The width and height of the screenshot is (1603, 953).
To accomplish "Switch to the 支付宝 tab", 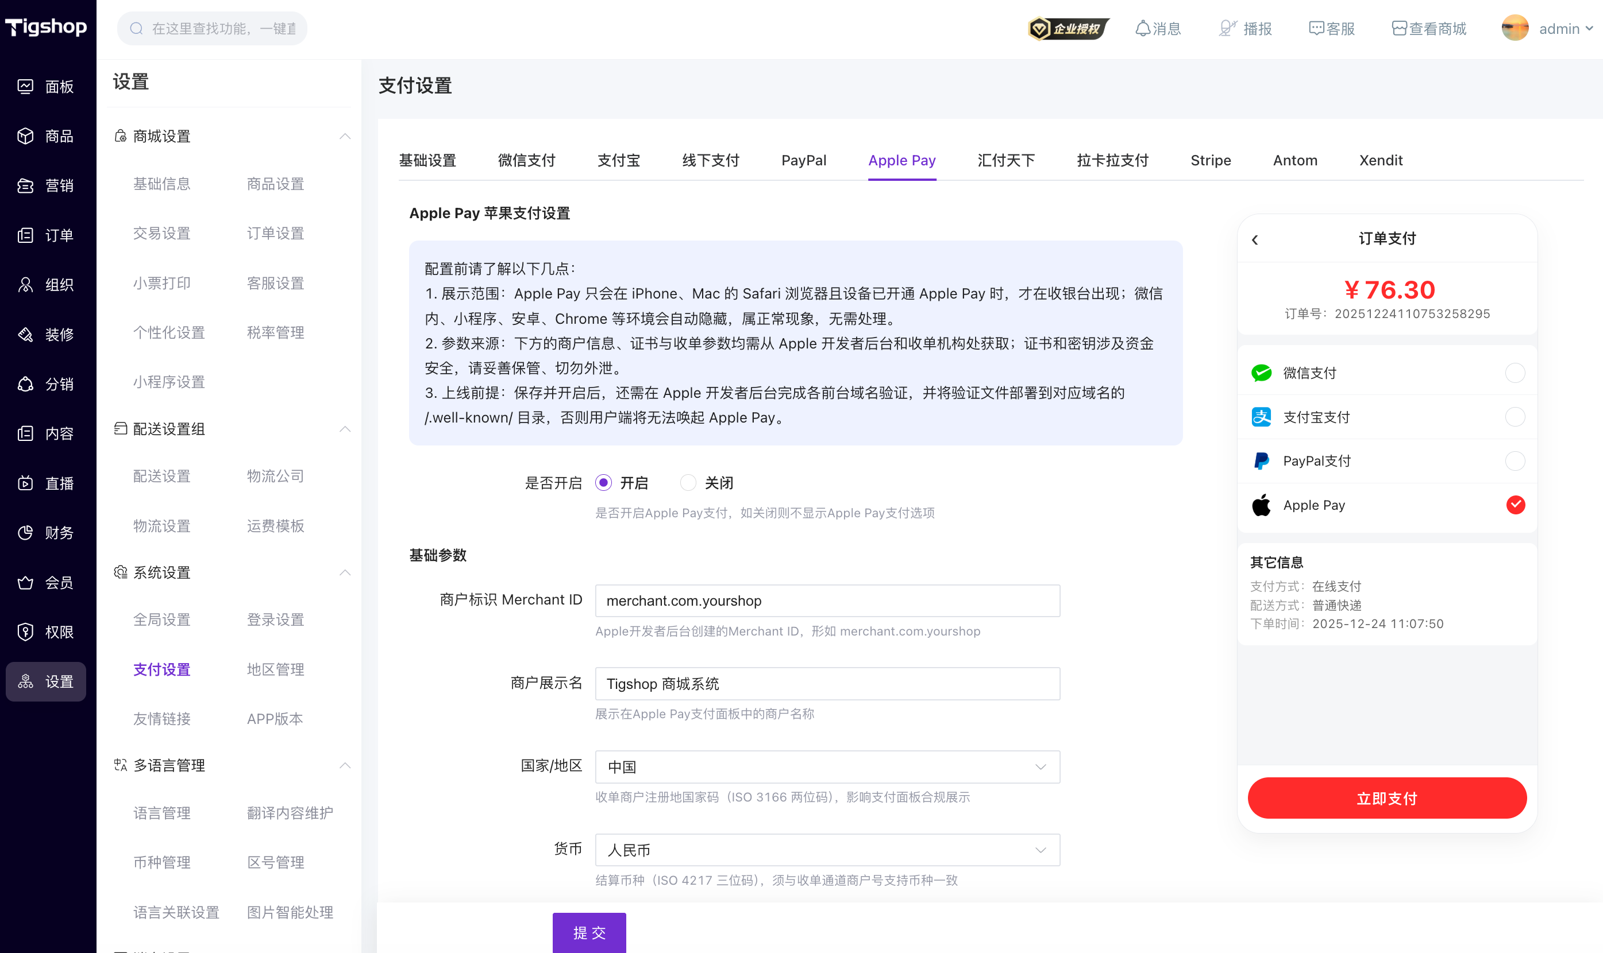I will (619, 160).
